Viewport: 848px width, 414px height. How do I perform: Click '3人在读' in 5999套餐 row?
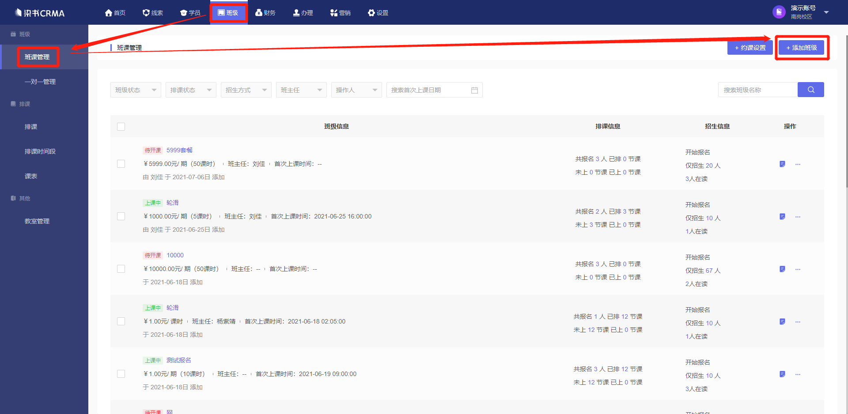click(x=697, y=179)
